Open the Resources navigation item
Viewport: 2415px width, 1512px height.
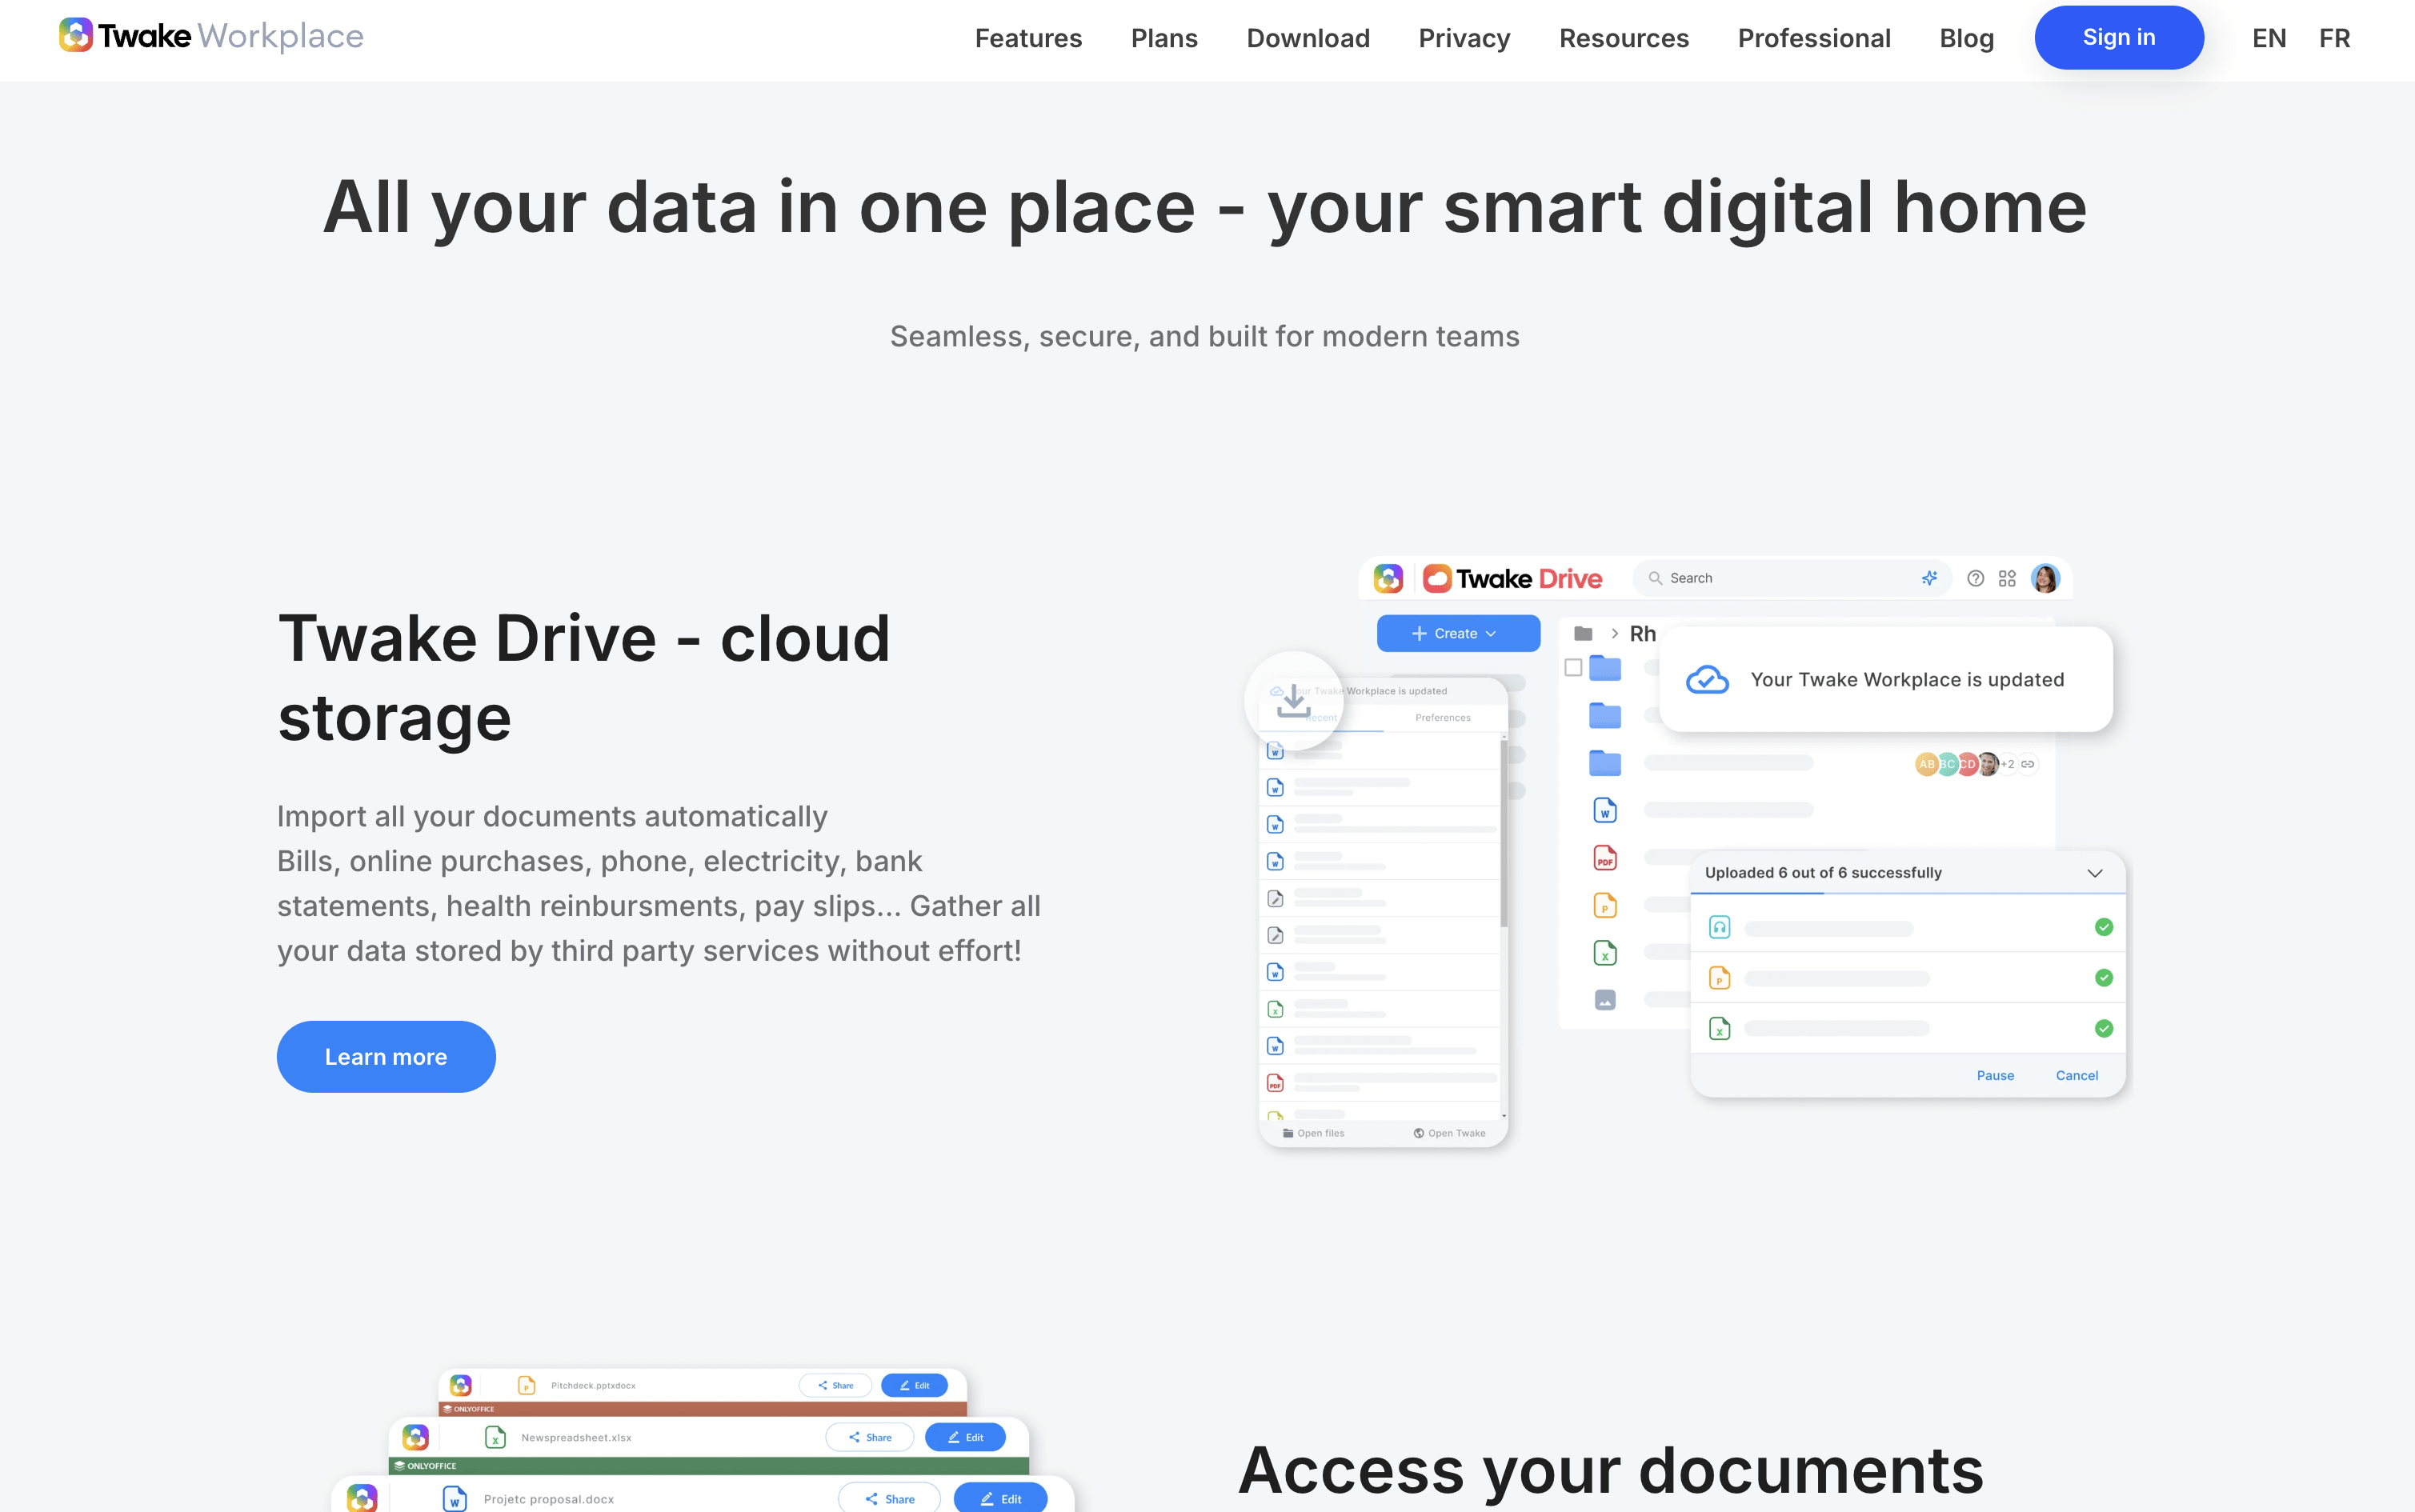point(1624,38)
